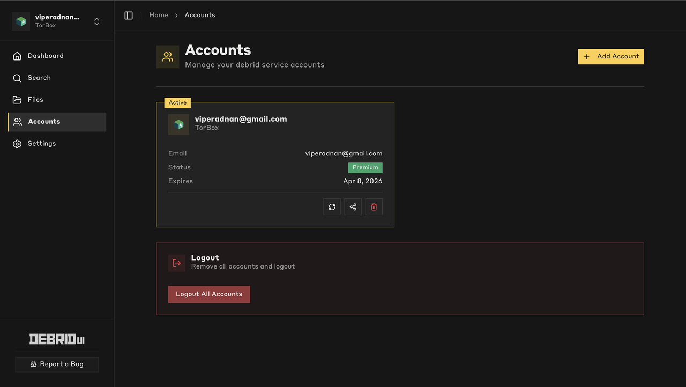Click the refresh account icon

point(332,207)
